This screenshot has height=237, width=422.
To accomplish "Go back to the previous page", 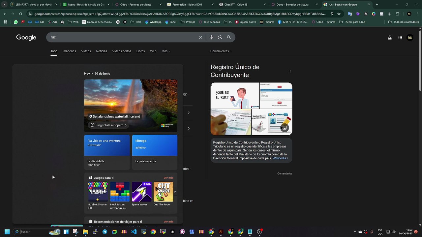I will point(5,14).
